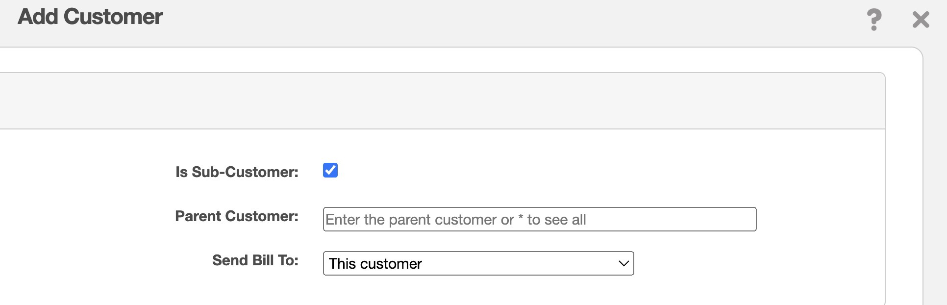Image resolution: width=947 pixels, height=305 pixels.
Task: Uncheck the Is Sub-Customer checkbox
Action: click(x=330, y=170)
